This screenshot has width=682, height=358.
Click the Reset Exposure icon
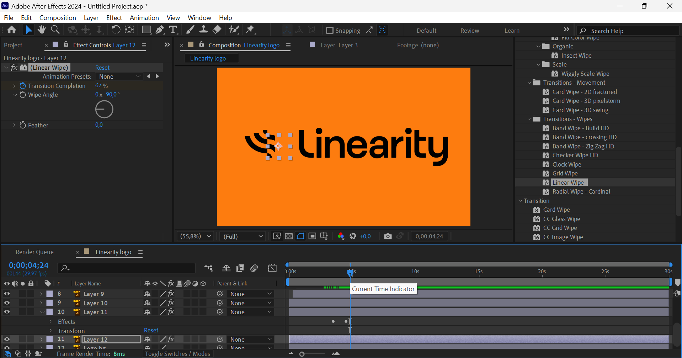tap(353, 236)
